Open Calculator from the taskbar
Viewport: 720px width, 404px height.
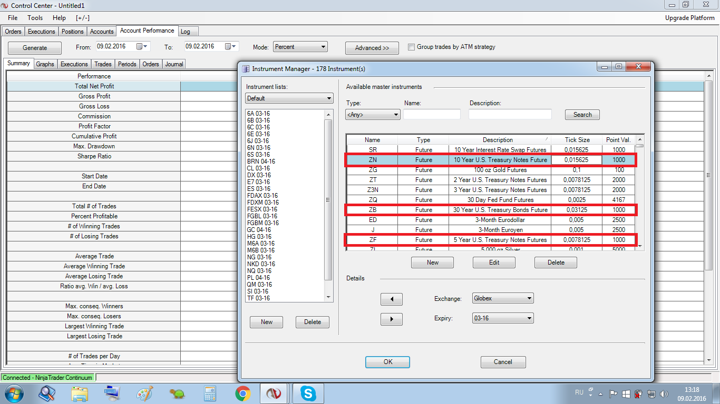210,393
